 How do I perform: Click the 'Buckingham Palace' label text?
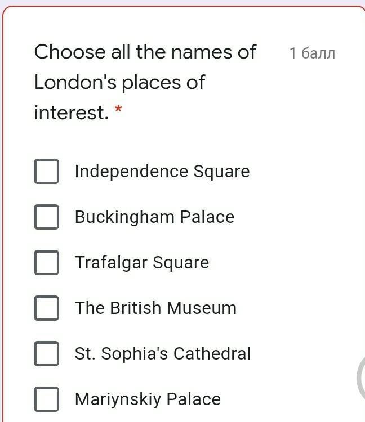click(x=154, y=217)
